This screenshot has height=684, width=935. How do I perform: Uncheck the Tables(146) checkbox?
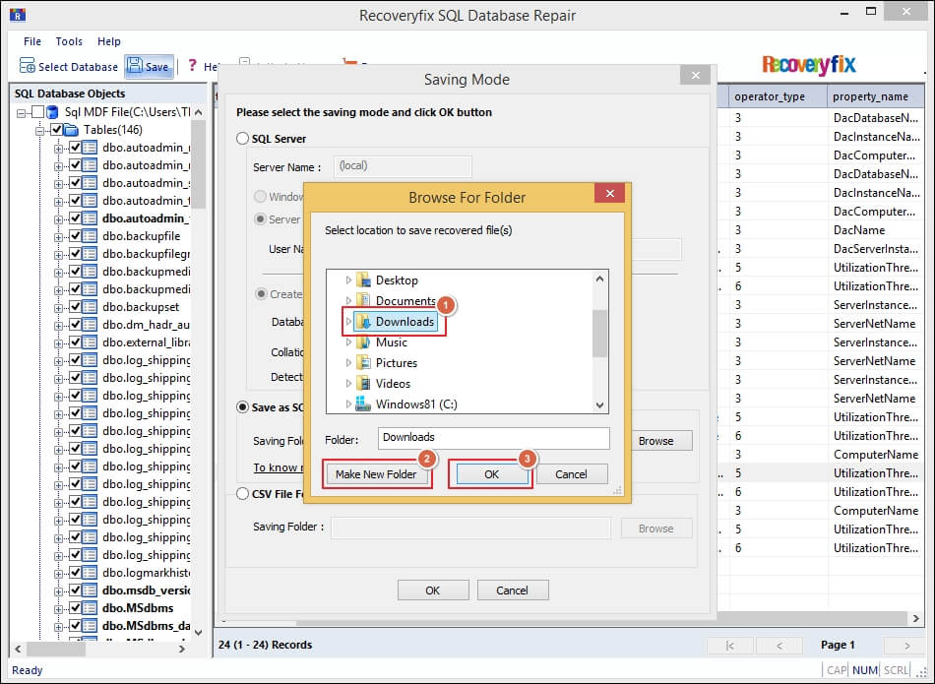[x=57, y=130]
